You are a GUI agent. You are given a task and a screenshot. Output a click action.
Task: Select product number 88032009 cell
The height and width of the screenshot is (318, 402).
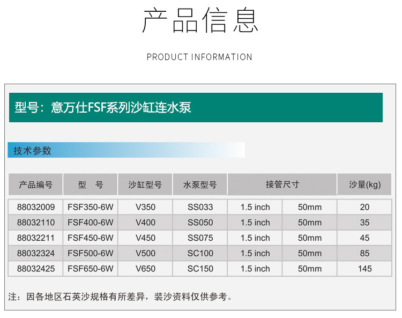pos(35,207)
